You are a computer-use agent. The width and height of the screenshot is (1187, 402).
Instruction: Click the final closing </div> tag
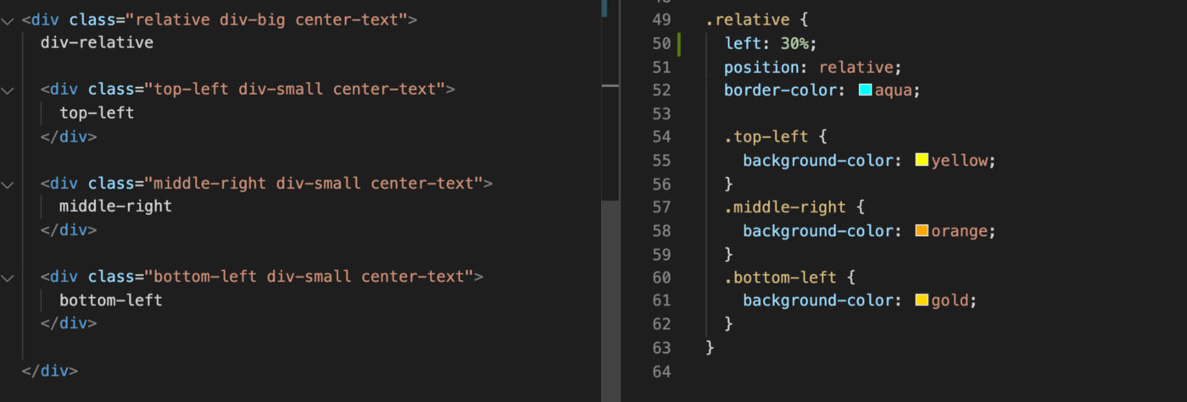click(50, 371)
